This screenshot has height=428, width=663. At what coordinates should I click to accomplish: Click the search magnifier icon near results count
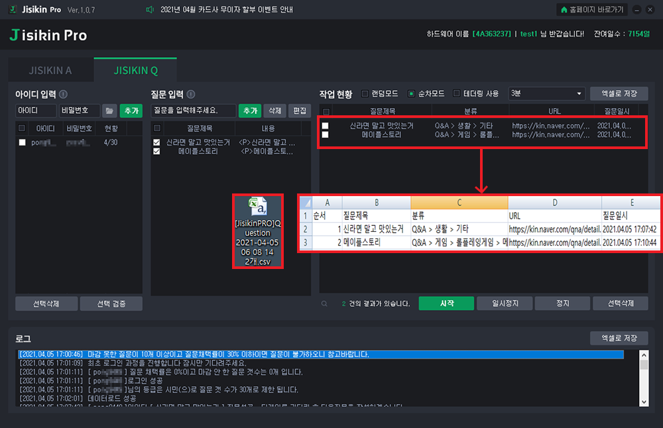(x=324, y=303)
